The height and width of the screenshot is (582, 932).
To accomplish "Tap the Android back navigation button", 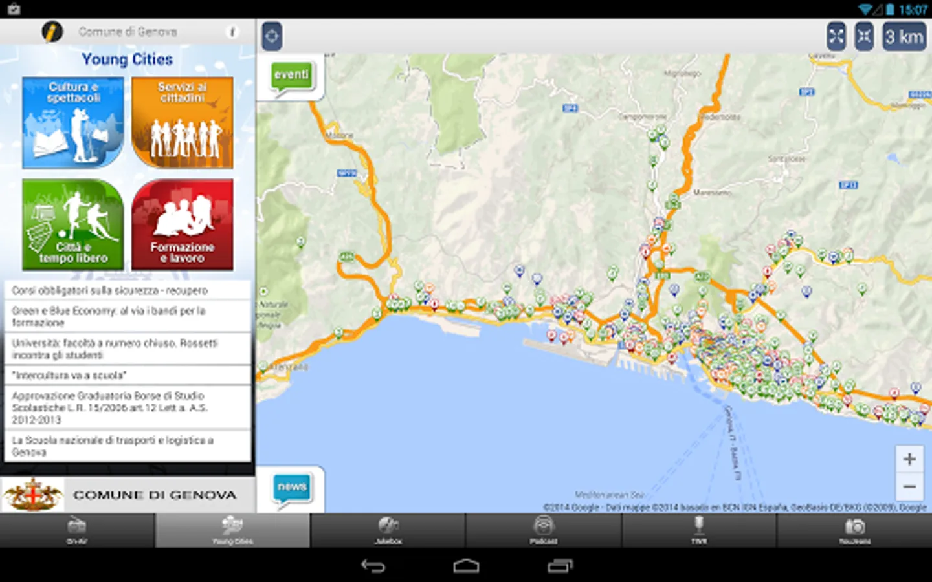I will (x=373, y=566).
